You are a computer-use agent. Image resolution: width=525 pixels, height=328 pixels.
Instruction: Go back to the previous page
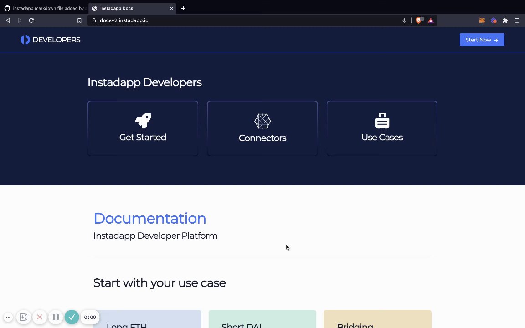pos(8,20)
